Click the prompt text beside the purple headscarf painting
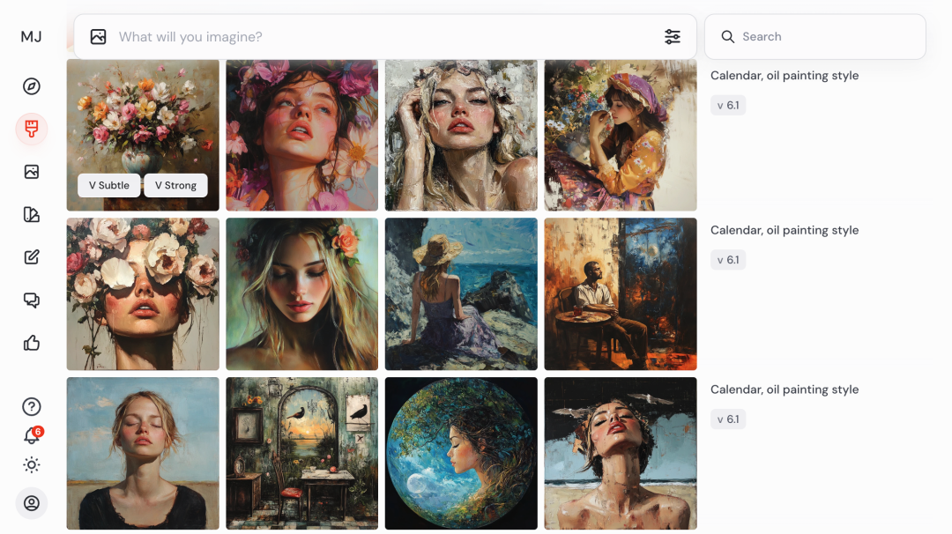952x534 pixels. tap(785, 76)
